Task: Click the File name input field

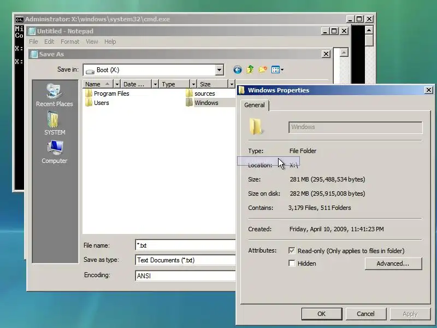Action: (x=185, y=245)
